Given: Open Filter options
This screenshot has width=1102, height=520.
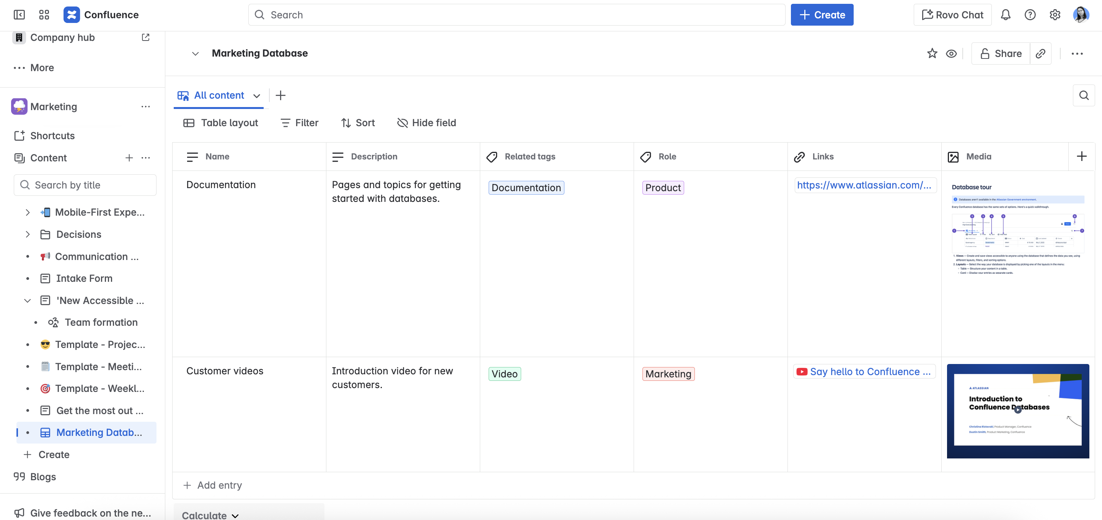Looking at the screenshot, I should coord(300,123).
